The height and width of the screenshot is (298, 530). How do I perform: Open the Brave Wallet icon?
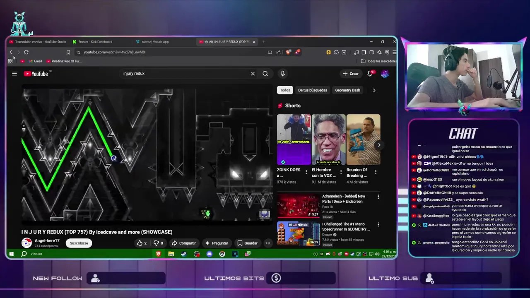372,52
